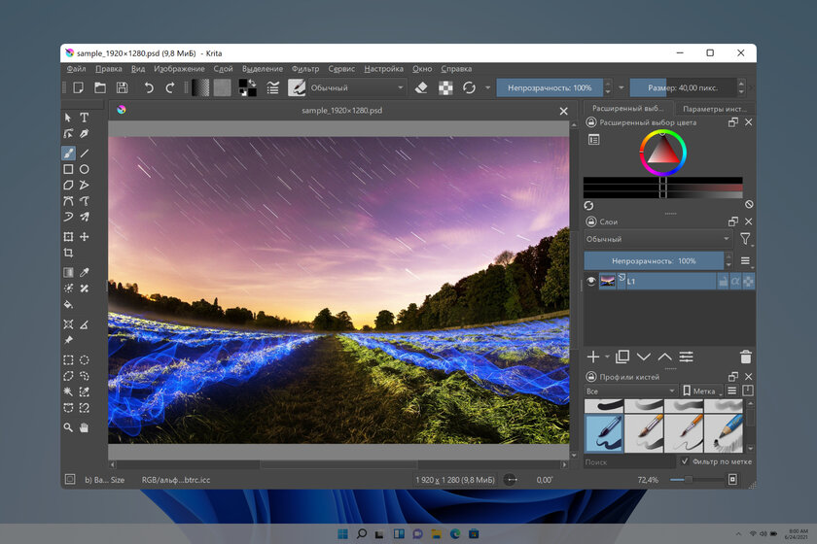Screen dimensions: 817x544
Task: Toggle the lock on layer L1
Action: pos(723,282)
